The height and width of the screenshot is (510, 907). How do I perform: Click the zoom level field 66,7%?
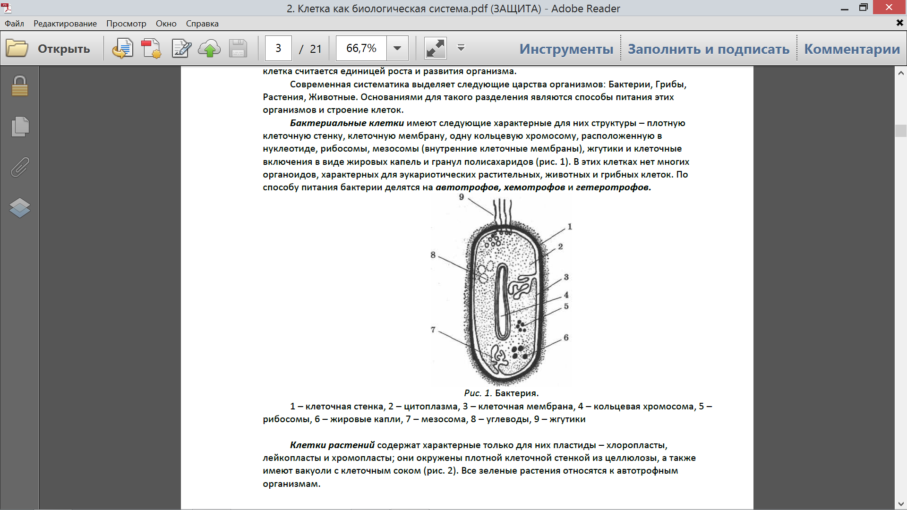(361, 48)
